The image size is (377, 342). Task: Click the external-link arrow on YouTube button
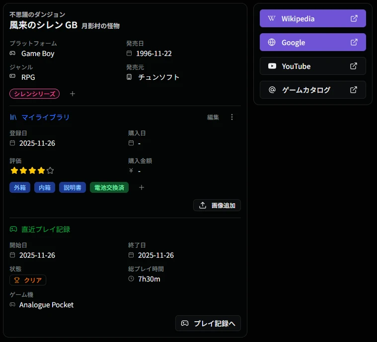coord(354,66)
